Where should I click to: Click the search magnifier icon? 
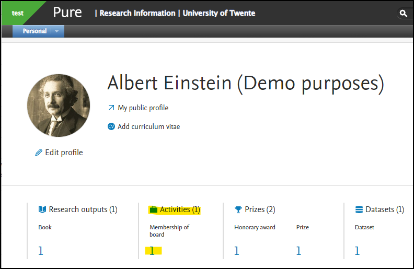pos(403,13)
